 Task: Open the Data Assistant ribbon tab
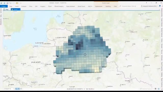tap(71, 6)
